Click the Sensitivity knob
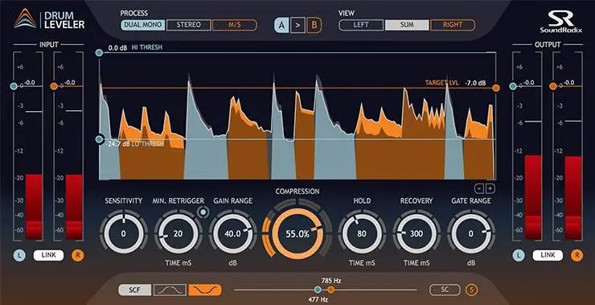 click(x=123, y=233)
